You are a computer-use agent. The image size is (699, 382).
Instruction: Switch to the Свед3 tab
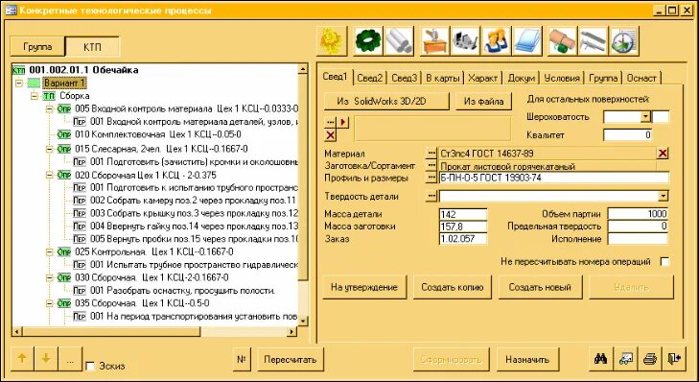404,78
